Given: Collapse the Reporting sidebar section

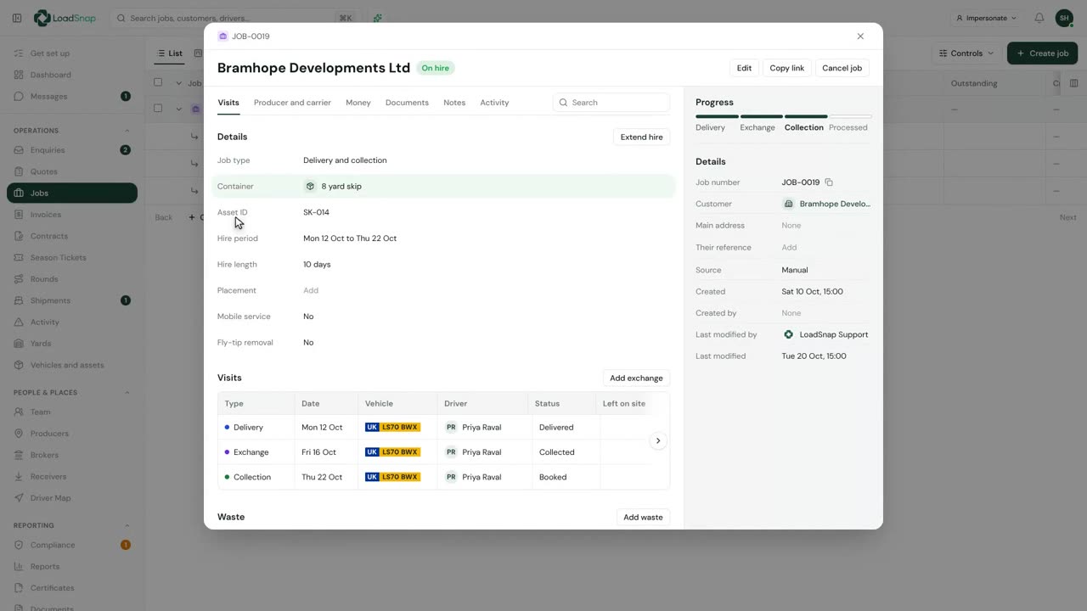Looking at the screenshot, I should click(x=127, y=525).
